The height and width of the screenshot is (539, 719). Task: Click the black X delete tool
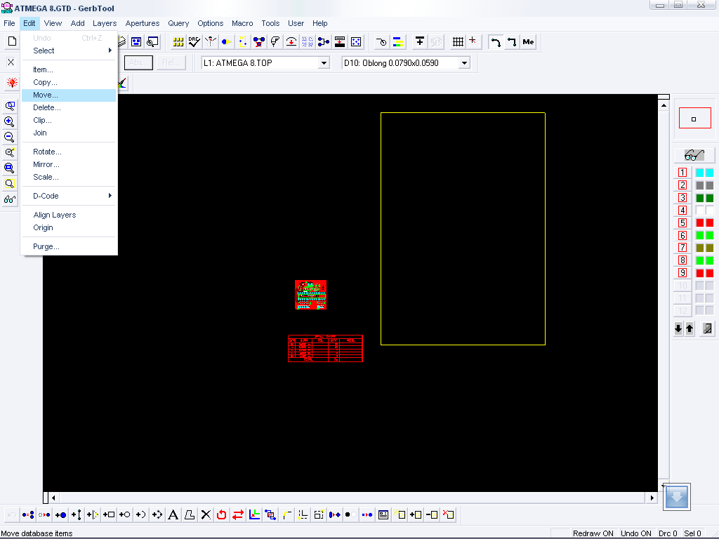pyautogui.click(x=206, y=514)
